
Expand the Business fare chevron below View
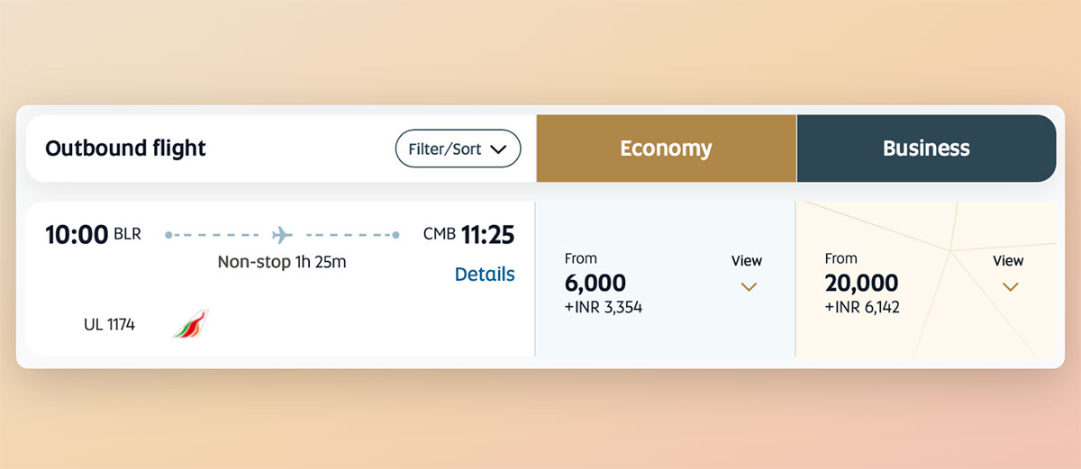1010,287
